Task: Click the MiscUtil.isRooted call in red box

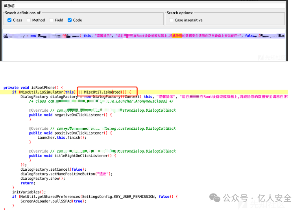Action: click(104, 92)
